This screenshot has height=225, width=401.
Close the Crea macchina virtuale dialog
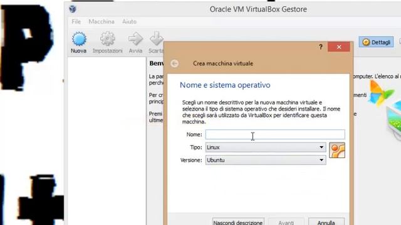[339, 47]
